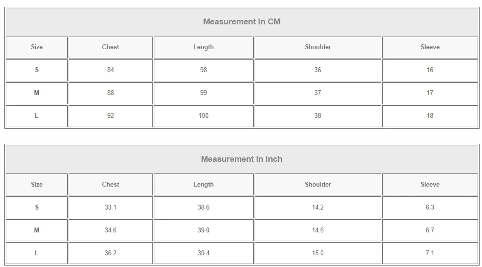Click the cell containing 15.0
The height and width of the screenshot is (267, 482).
(318, 253)
